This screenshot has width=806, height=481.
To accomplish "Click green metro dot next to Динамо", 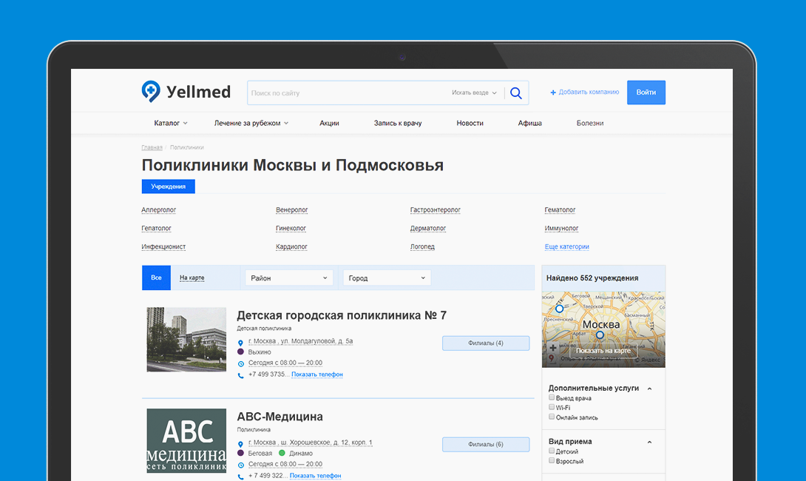I will tap(282, 453).
